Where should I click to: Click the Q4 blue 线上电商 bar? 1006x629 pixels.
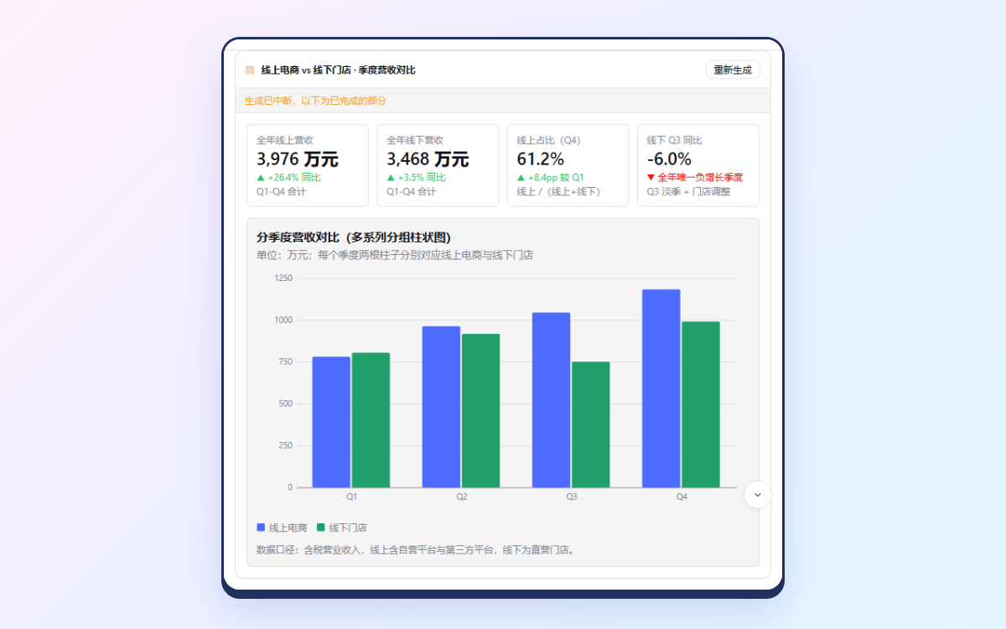[661, 388]
